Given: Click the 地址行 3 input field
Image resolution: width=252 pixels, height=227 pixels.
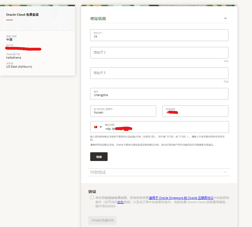Looking at the screenshot, I should click(159, 73).
